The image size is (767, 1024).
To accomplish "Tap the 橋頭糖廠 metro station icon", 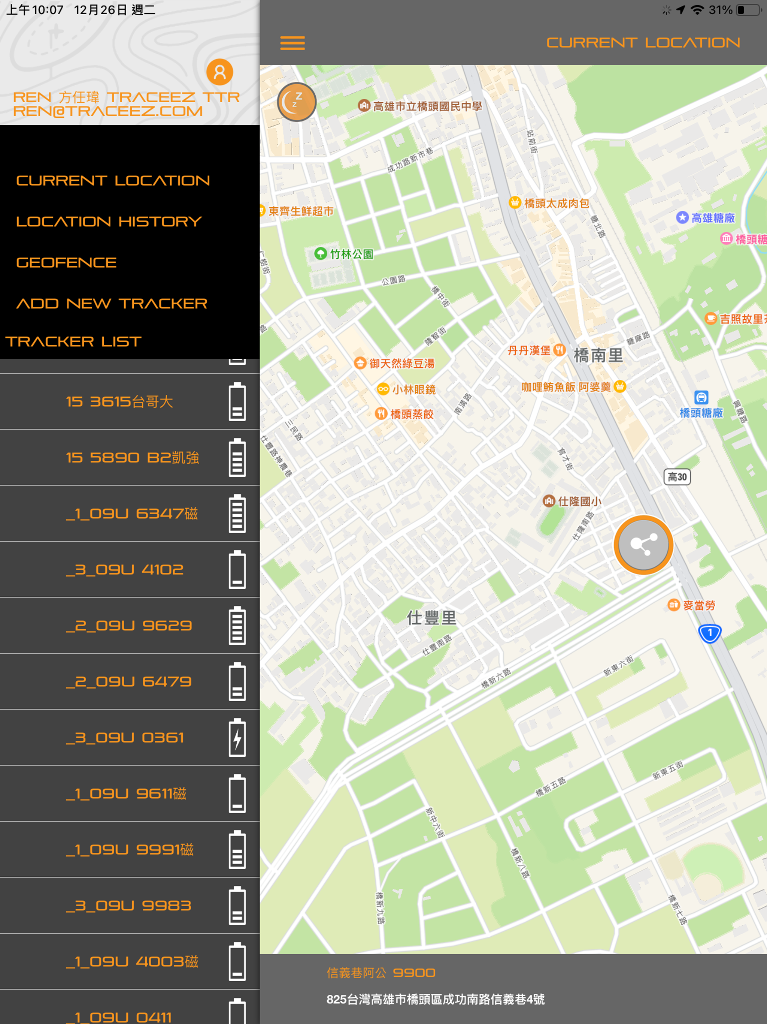I will tap(701, 398).
